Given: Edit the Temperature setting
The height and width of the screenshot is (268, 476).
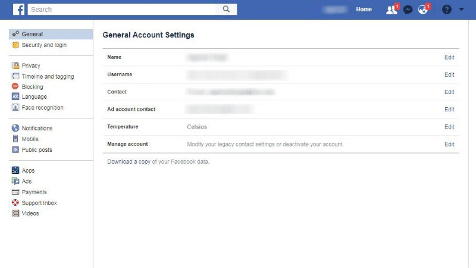Looking at the screenshot, I should click(x=449, y=127).
